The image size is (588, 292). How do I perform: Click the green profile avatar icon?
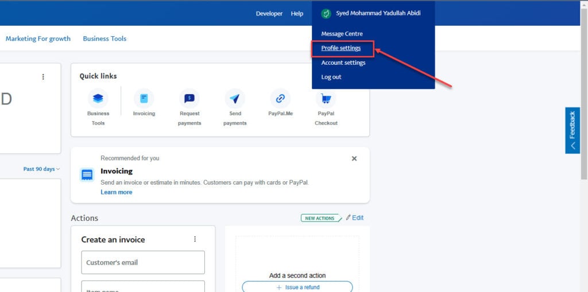(x=326, y=14)
